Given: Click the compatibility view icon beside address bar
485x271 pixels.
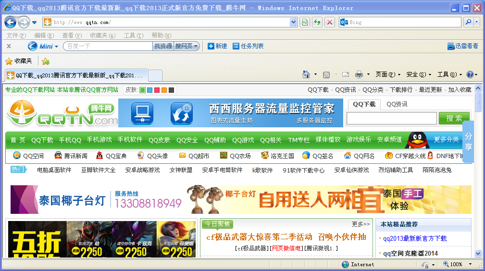Looking at the screenshot, I should 305,22.
